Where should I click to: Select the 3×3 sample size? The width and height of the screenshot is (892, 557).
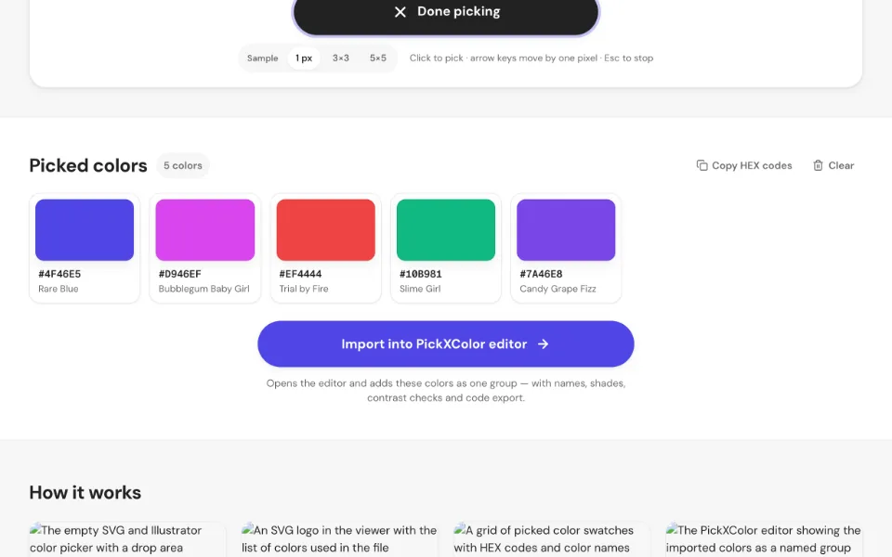[x=341, y=58]
